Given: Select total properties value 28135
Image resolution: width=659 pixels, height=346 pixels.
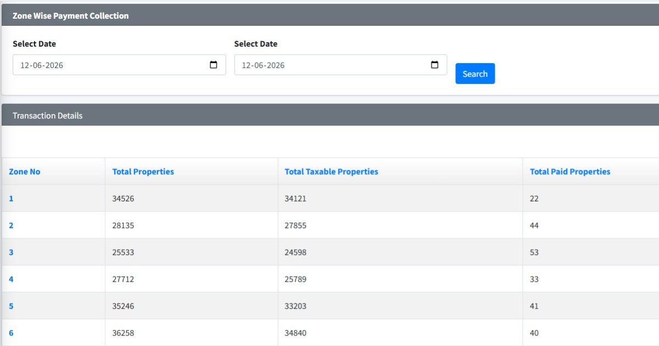Looking at the screenshot, I should 123,225.
